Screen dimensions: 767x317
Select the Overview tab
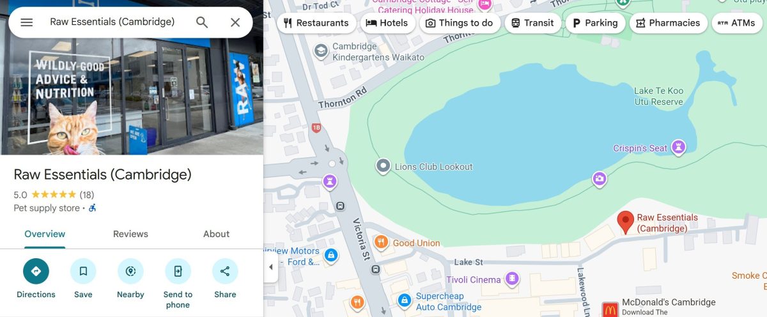click(x=45, y=234)
